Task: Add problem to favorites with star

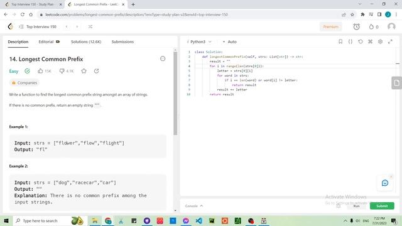Action: coord(84,71)
